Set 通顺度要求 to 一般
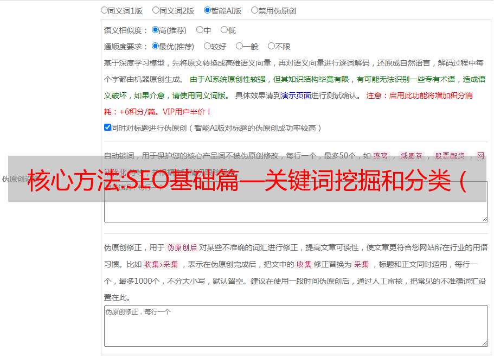Viewport: 494px width, 357px height. click(x=239, y=46)
